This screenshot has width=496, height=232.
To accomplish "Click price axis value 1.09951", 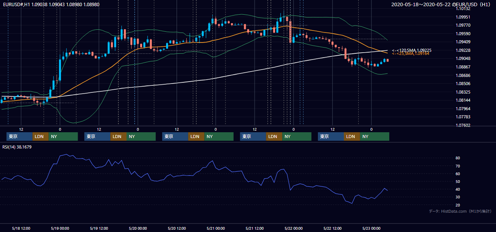I will [x=463, y=17].
